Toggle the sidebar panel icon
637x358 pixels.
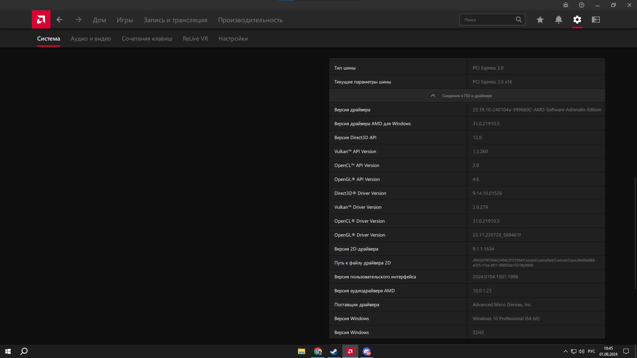(596, 20)
